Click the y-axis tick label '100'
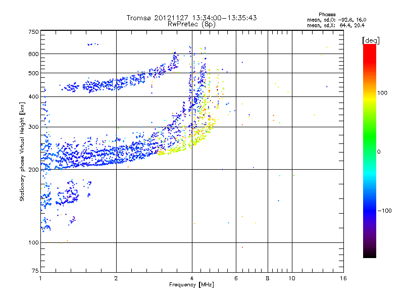Image resolution: width=404 pixels, height=303 pixels. [33, 242]
